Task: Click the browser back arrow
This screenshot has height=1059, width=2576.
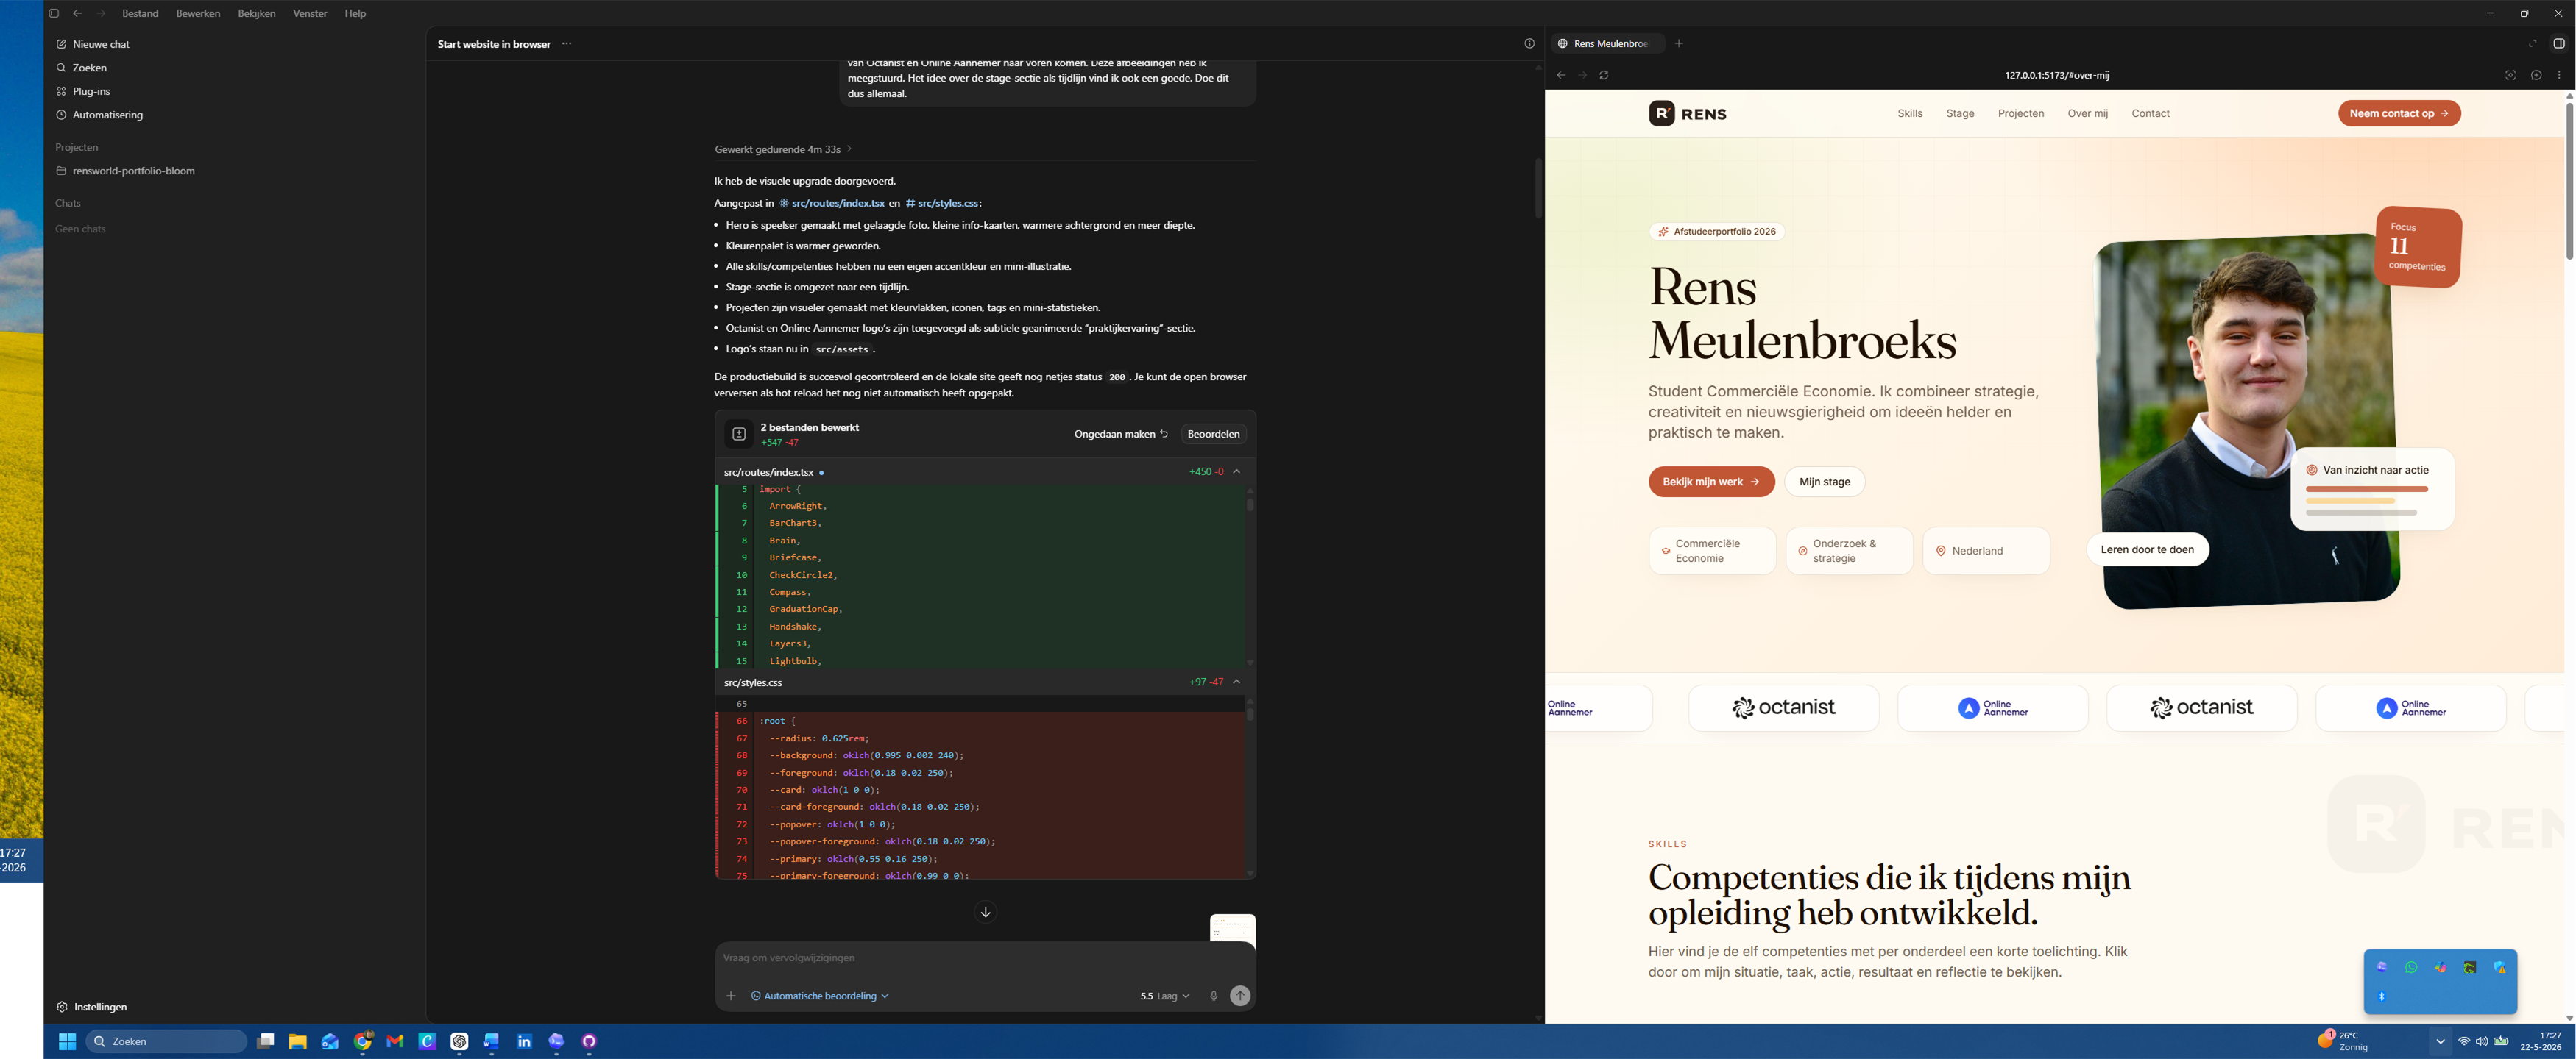Action: (x=1561, y=75)
